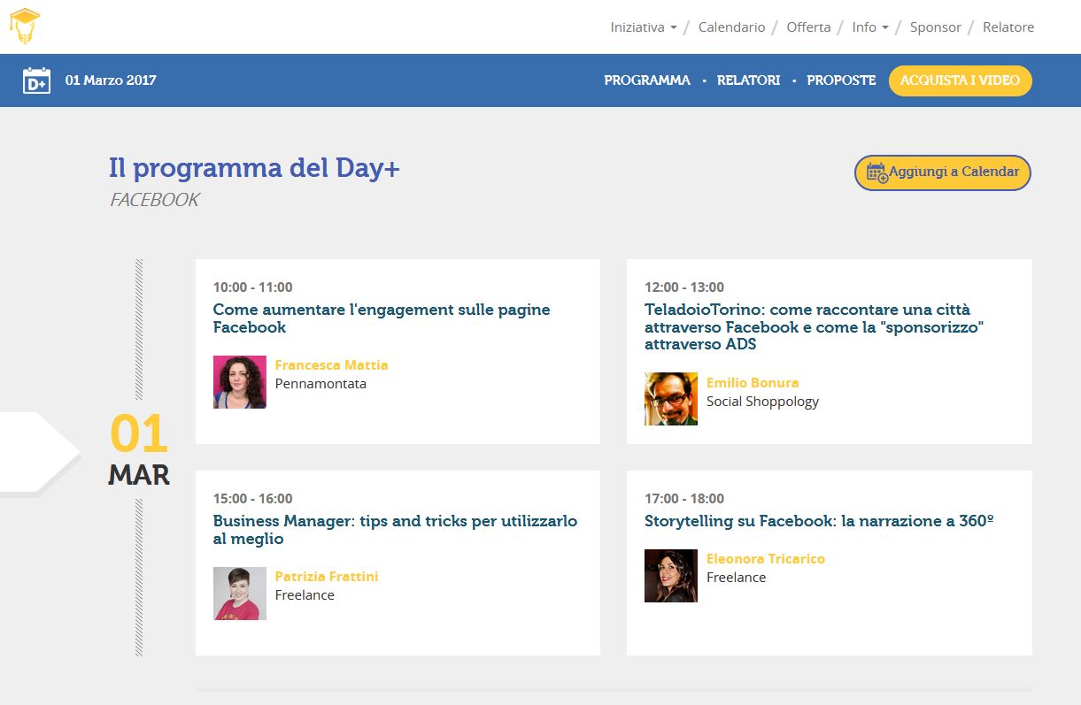Go to Calendario page
Screen dimensions: 1081x705
(731, 27)
